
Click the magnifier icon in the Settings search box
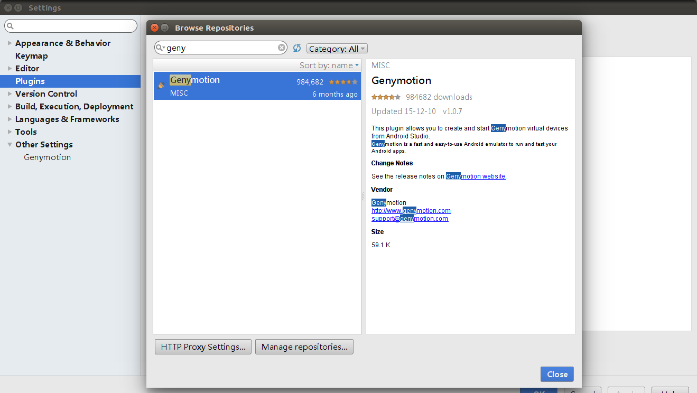(10, 26)
